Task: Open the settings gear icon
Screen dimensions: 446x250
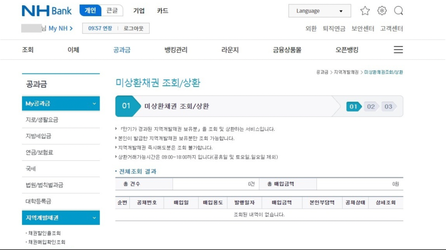Action: (382, 10)
